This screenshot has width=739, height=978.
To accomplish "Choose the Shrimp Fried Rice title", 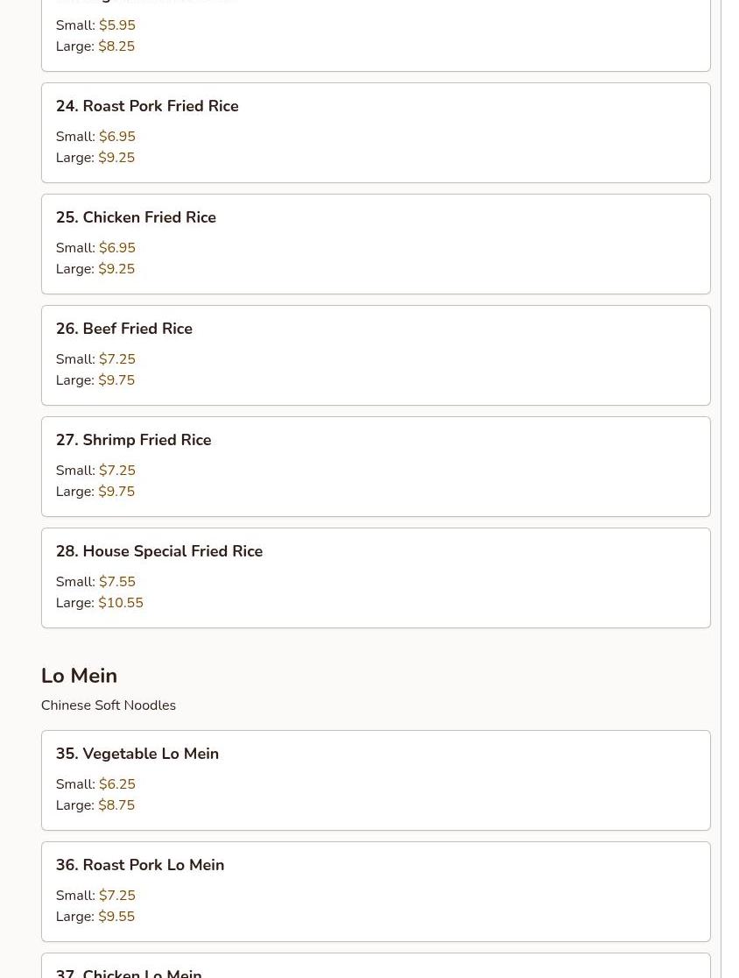I will tap(134, 440).
